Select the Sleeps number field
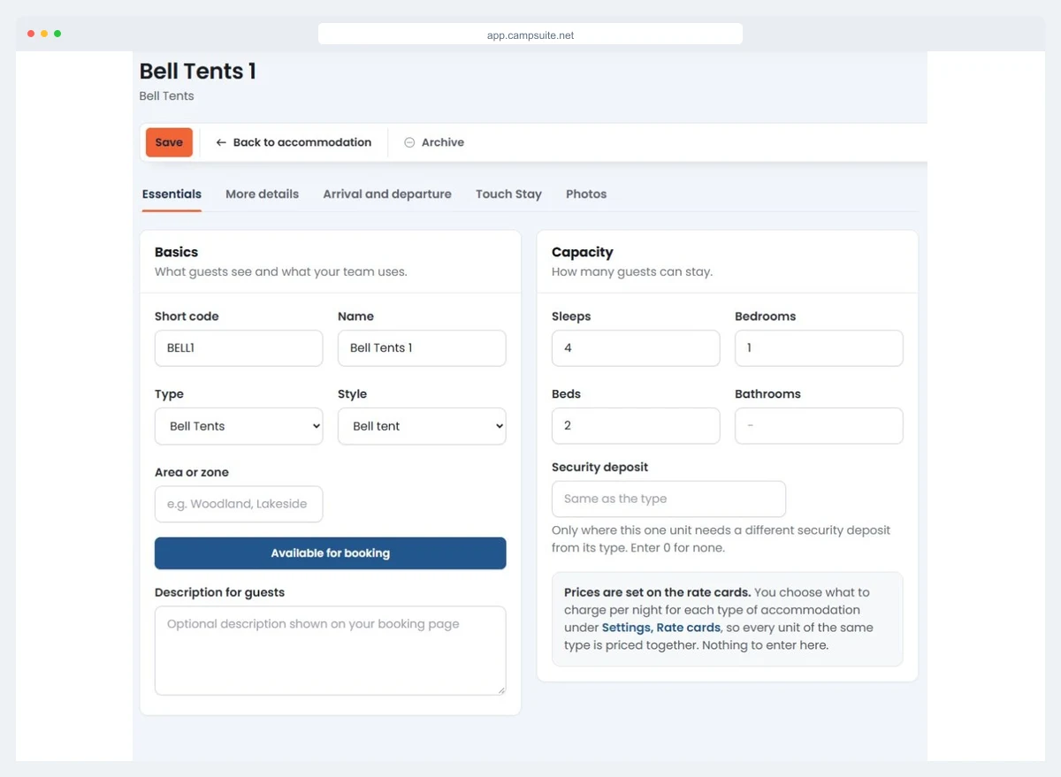The height and width of the screenshot is (777, 1061). click(x=636, y=348)
